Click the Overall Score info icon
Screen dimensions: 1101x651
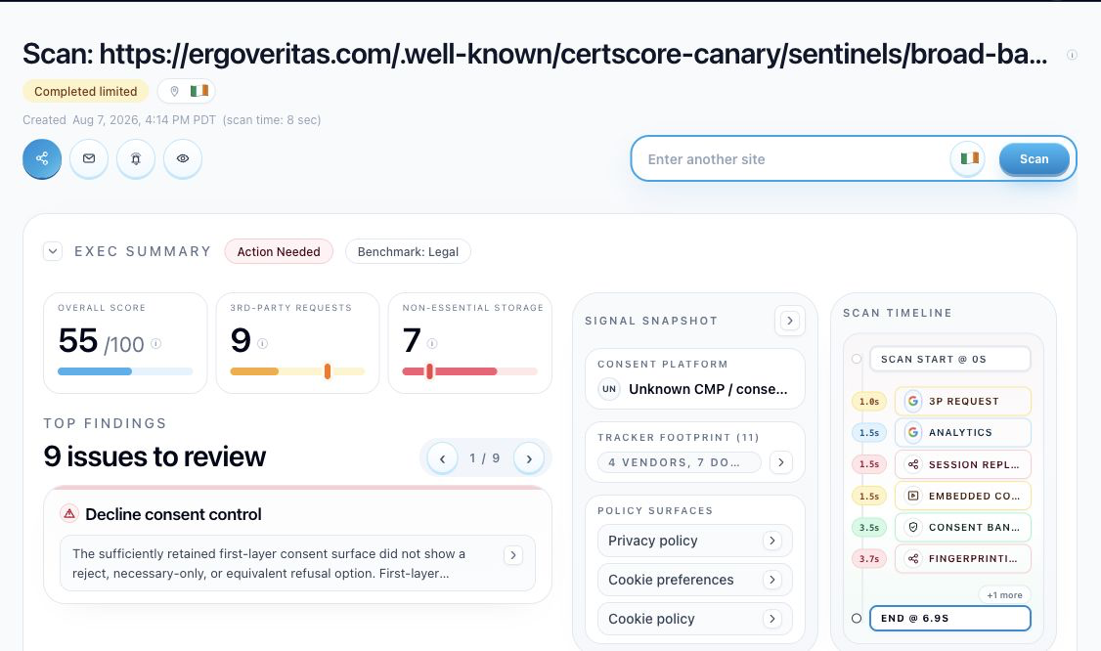[x=155, y=343]
